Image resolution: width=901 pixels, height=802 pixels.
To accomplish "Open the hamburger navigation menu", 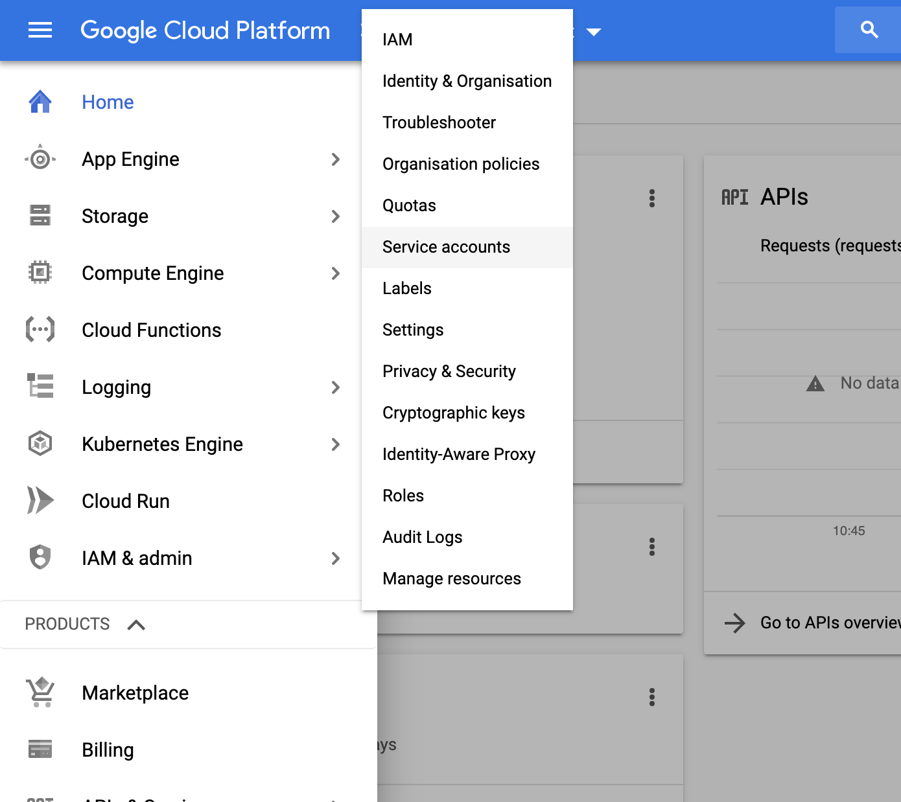I will (40, 30).
